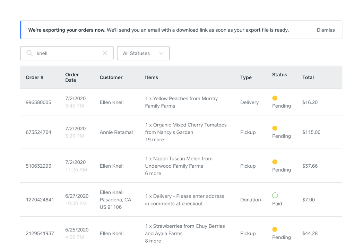
Task: Click the Customer column header
Action: point(111,77)
